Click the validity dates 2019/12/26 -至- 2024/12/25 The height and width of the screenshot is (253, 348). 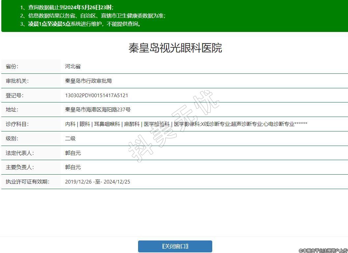point(98,182)
